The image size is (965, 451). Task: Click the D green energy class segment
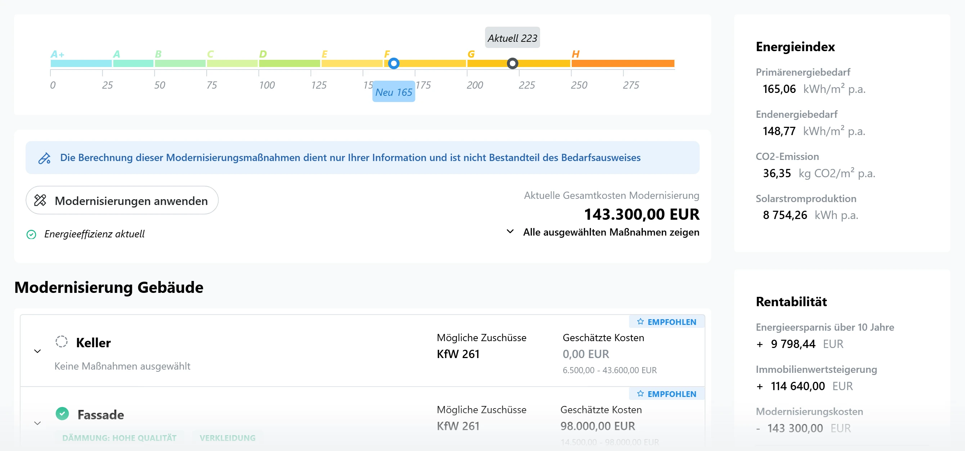coord(289,63)
